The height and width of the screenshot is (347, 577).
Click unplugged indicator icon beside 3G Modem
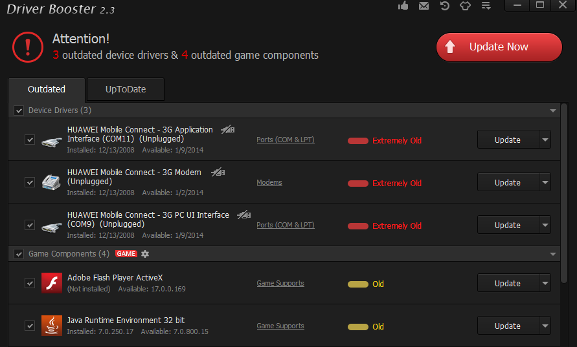[218, 173]
